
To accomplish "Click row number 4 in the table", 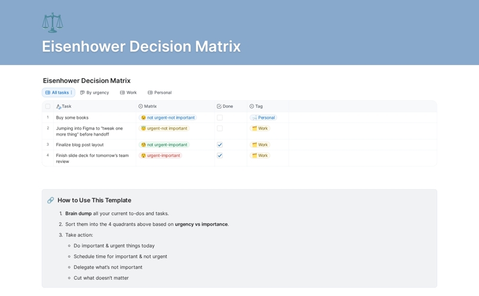I will pyautogui.click(x=48, y=155).
